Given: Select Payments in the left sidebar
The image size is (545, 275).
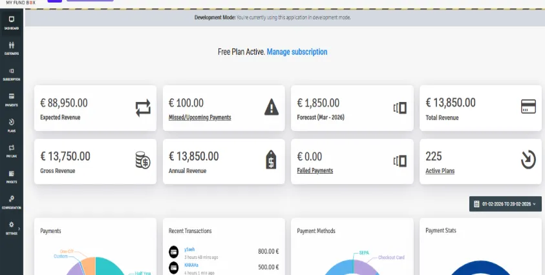Looking at the screenshot, I should [12, 99].
